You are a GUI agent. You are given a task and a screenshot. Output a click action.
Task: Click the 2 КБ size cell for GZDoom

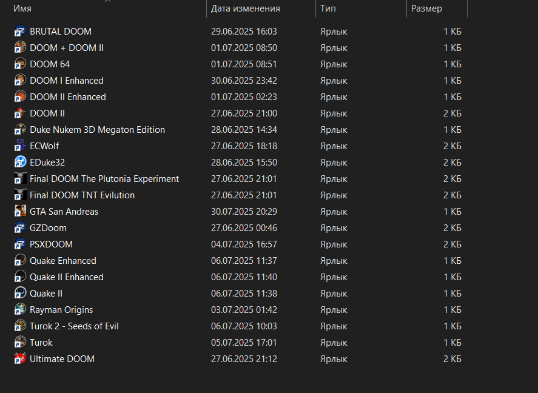(x=452, y=228)
